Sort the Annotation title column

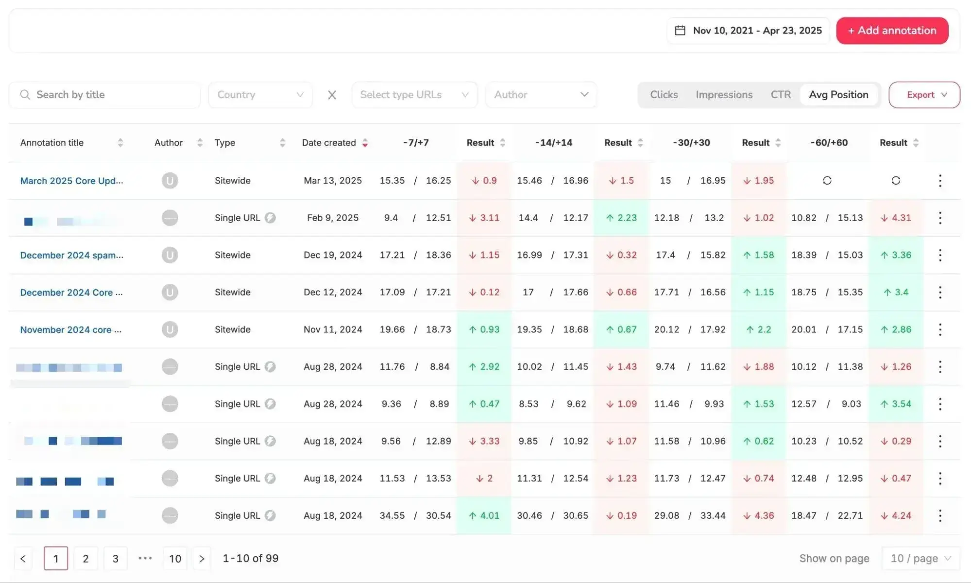click(x=120, y=142)
